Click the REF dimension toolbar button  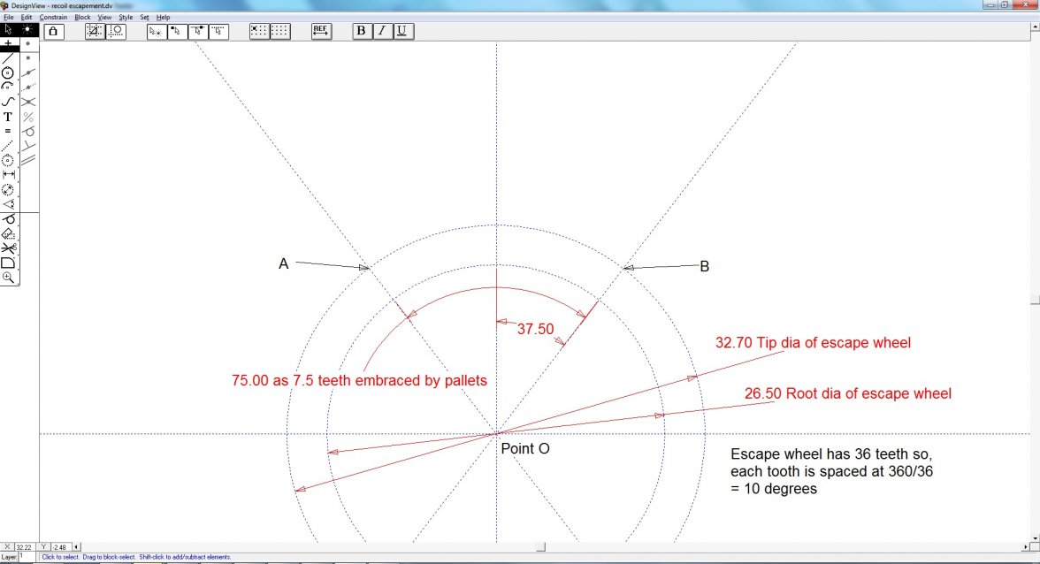tap(321, 31)
